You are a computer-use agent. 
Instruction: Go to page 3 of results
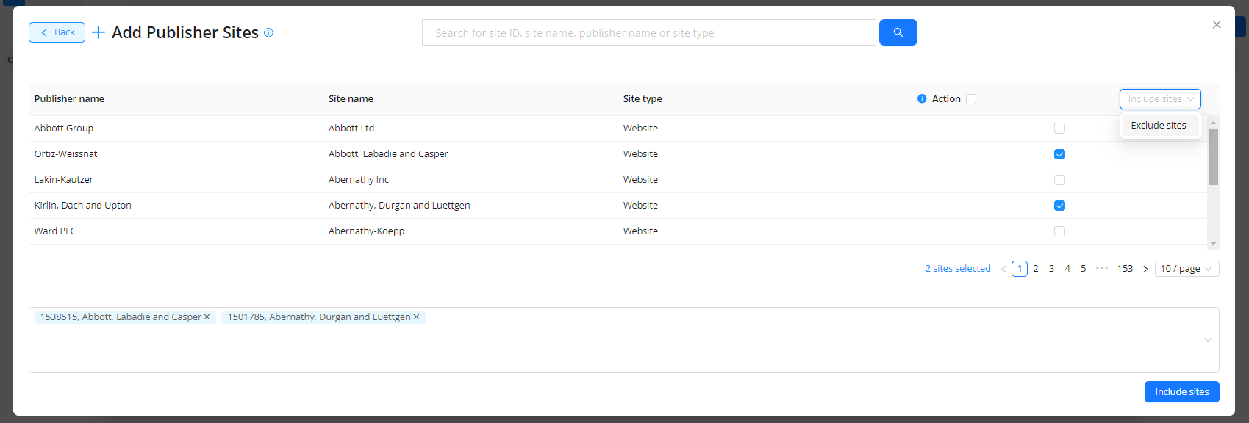1051,269
